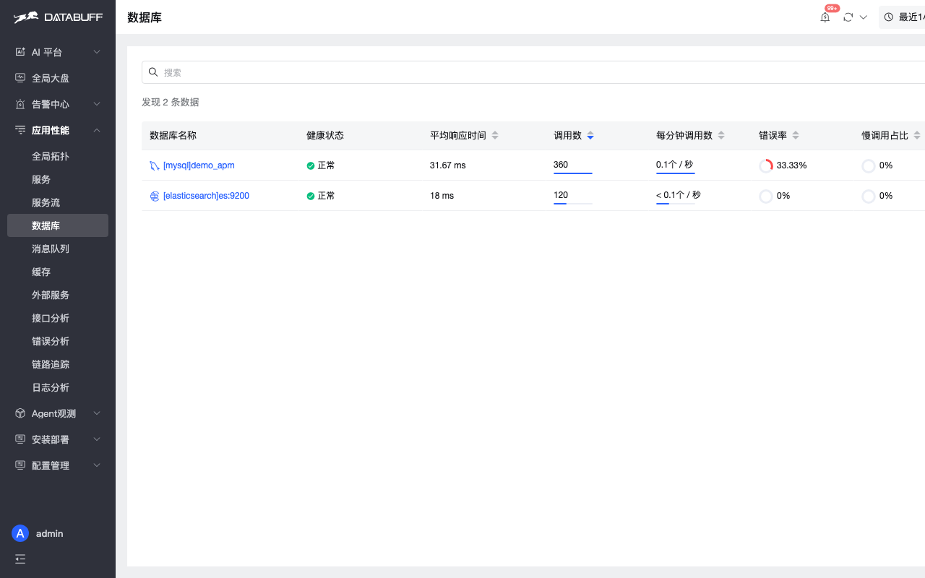Click the Agent观测 cube icon

20,413
